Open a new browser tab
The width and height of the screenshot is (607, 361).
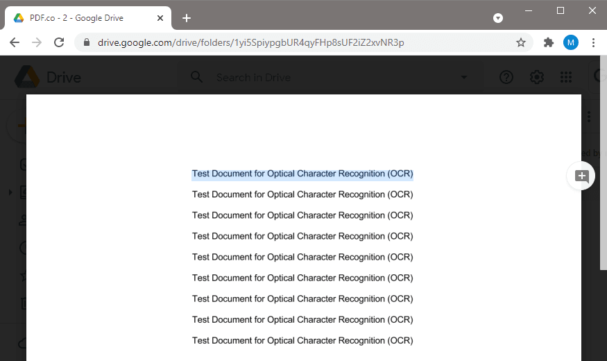point(186,18)
